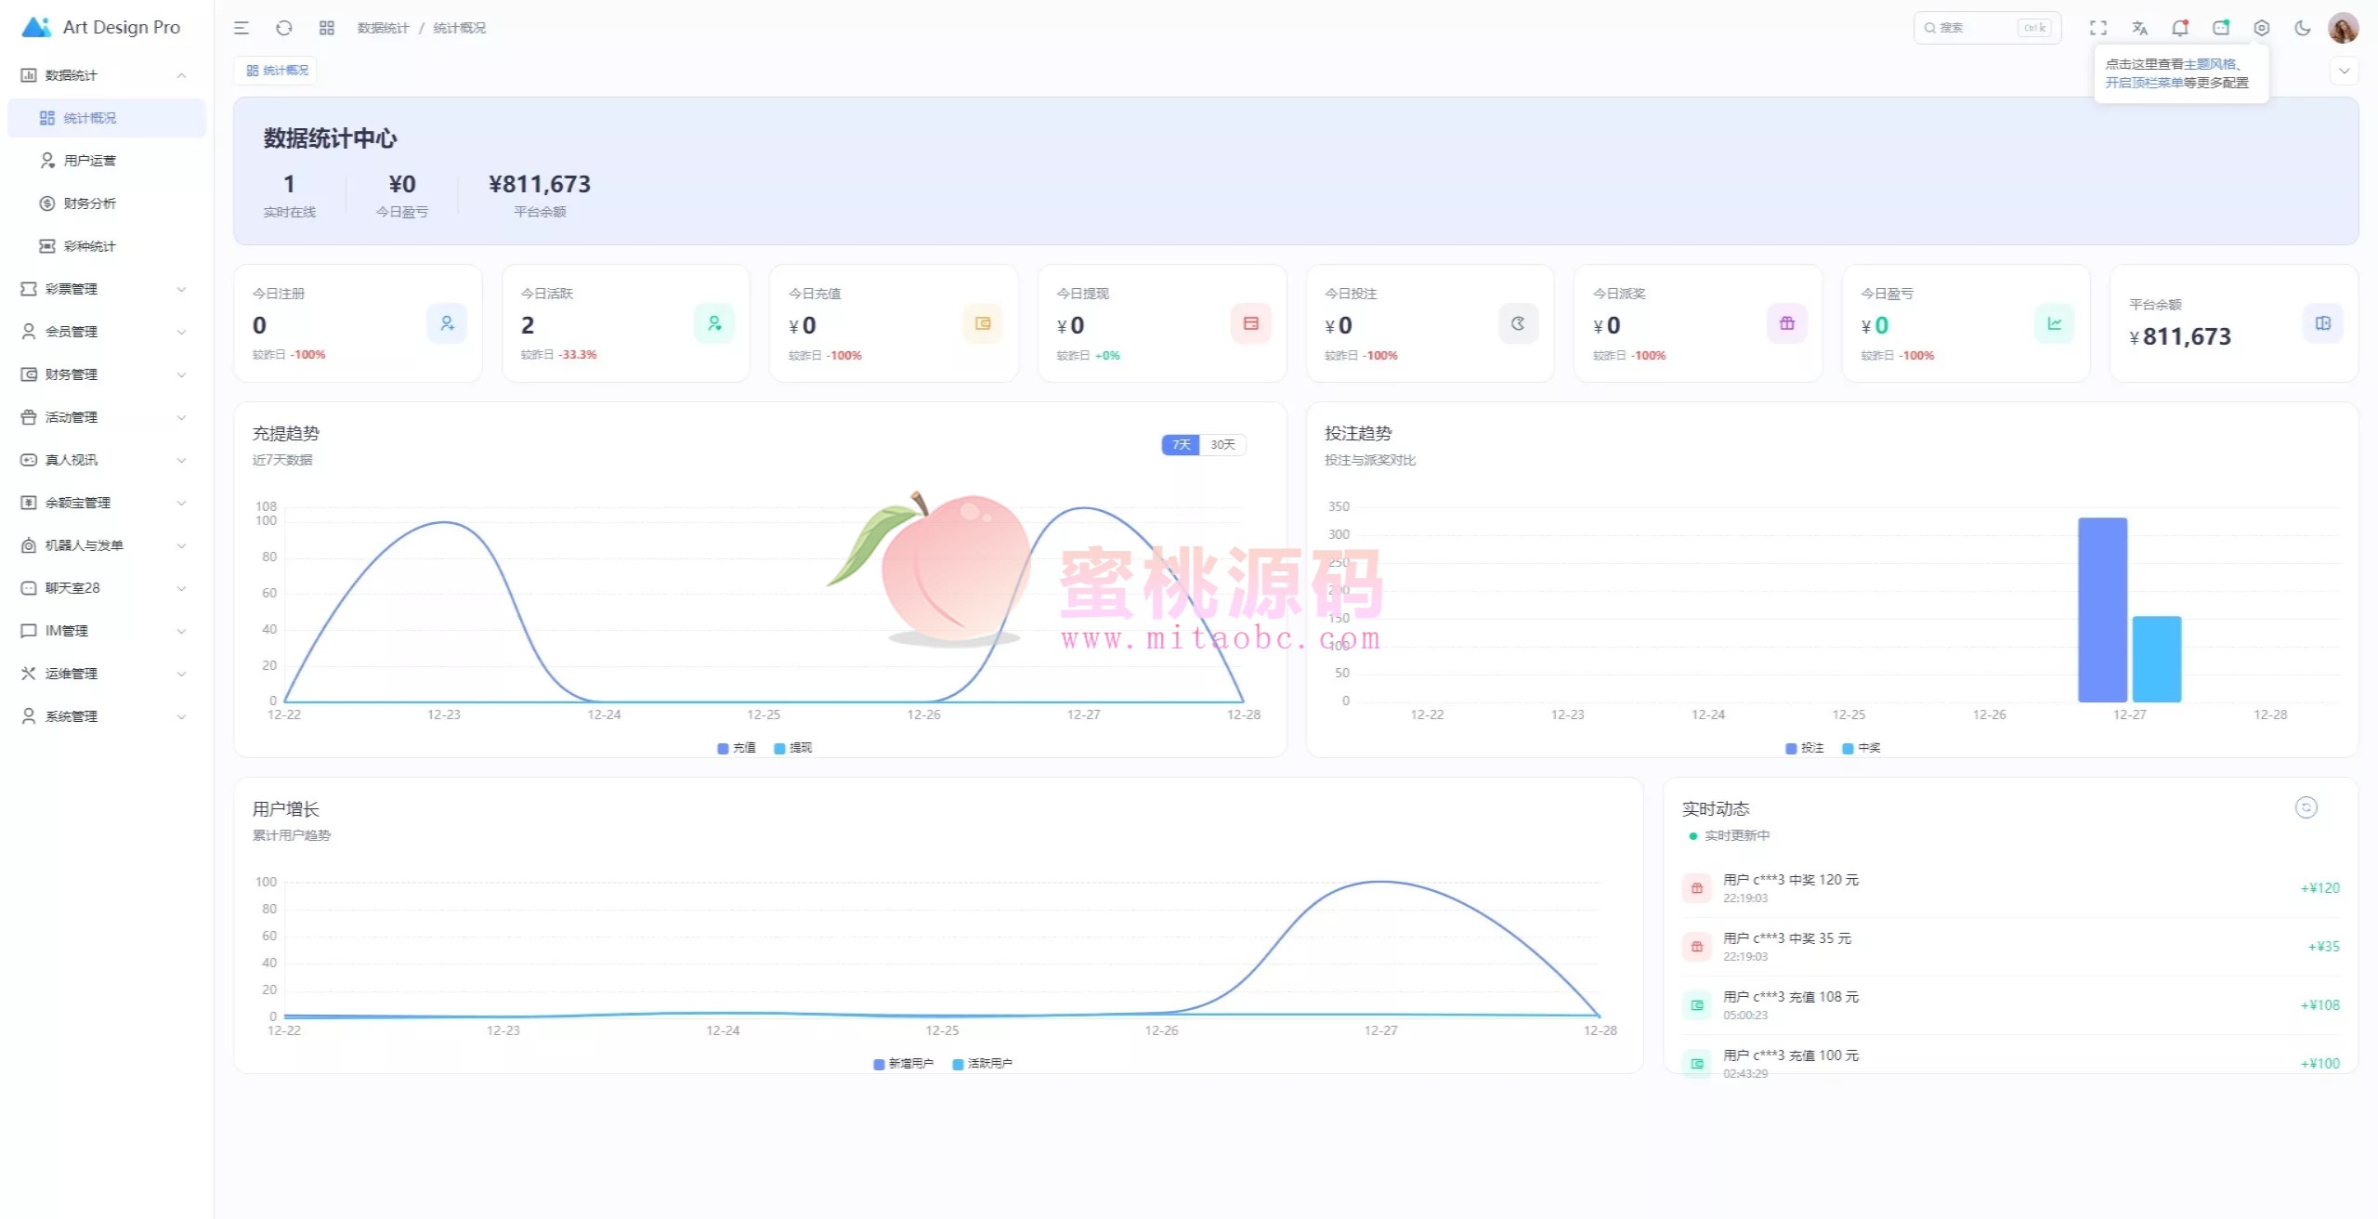This screenshot has width=2378, height=1219.
Task: Open the tab bar dropdown chevron
Action: (x=2344, y=71)
